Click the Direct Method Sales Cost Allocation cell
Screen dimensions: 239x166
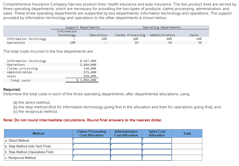coord(157,141)
